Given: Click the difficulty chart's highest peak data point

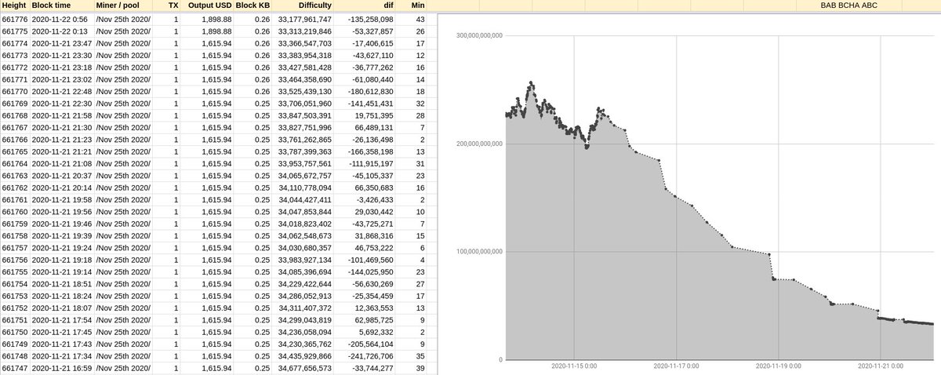Looking at the screenshot, I should coord(531,82).
